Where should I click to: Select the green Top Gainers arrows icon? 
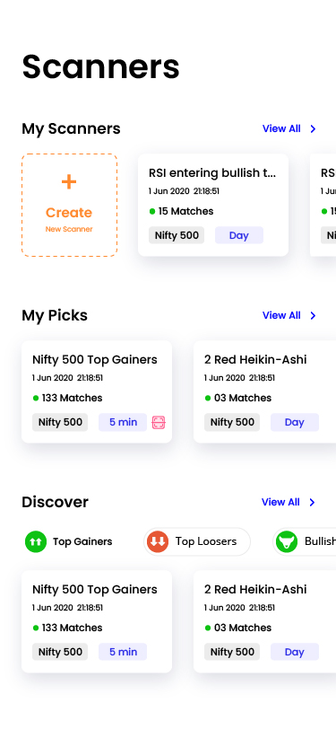tap(36, 541)
